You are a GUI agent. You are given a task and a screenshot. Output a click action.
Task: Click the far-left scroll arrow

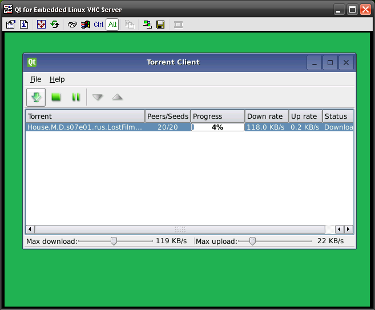click(30, 230)
